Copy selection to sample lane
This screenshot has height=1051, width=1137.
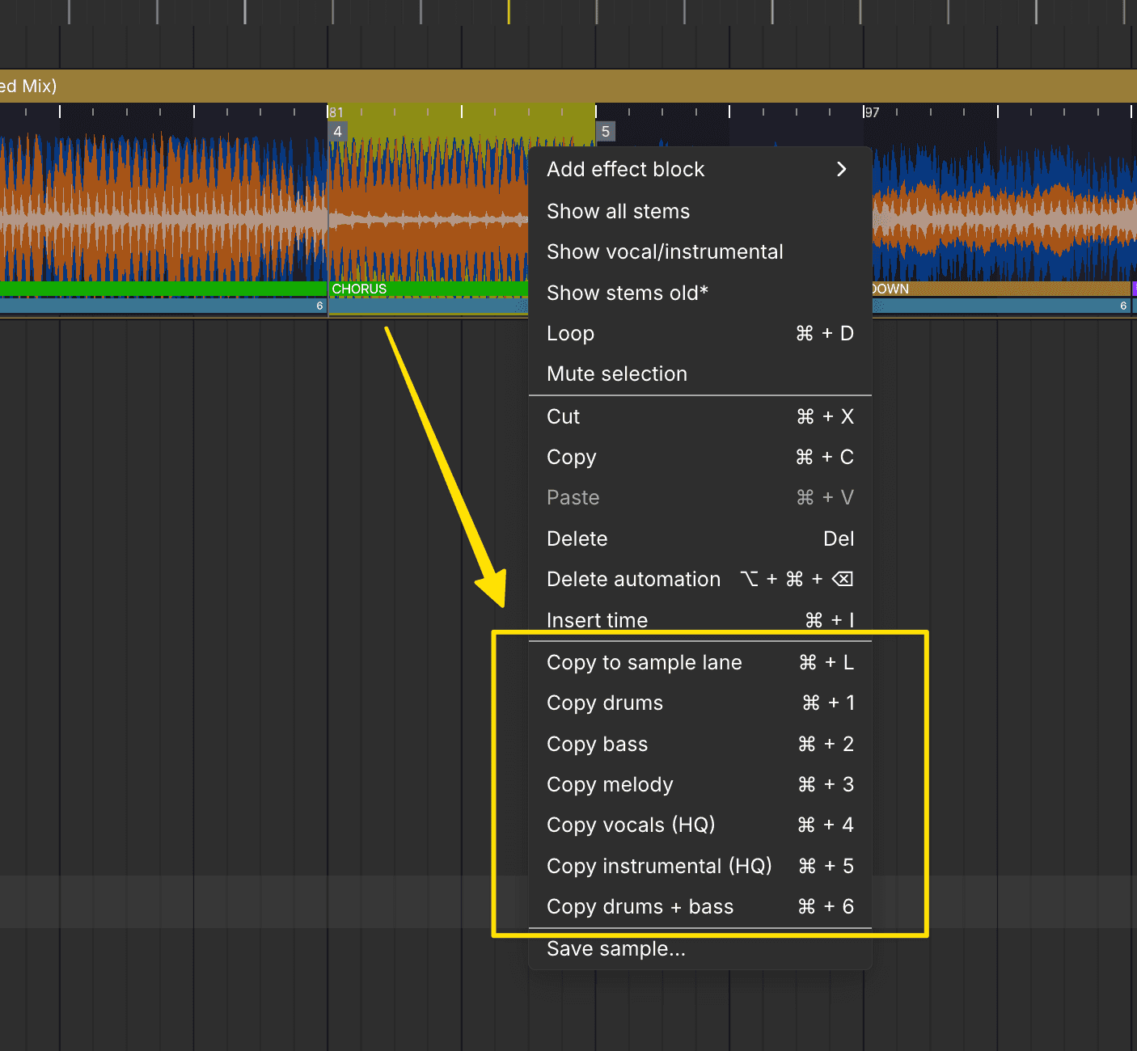[645, 662]
